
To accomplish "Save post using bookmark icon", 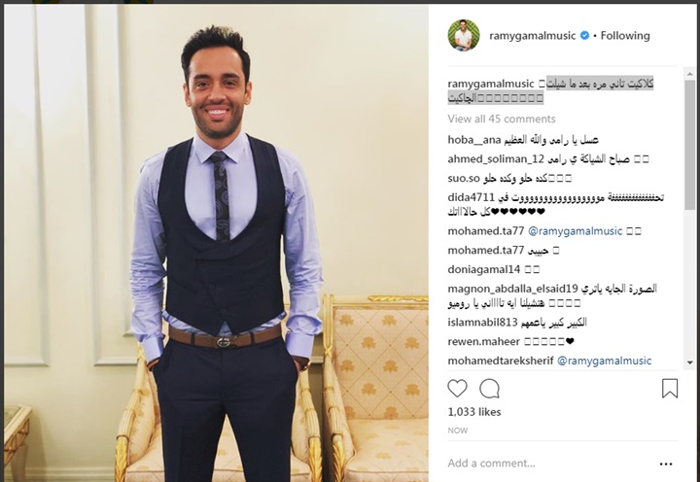I will click(x=670, y=389).
